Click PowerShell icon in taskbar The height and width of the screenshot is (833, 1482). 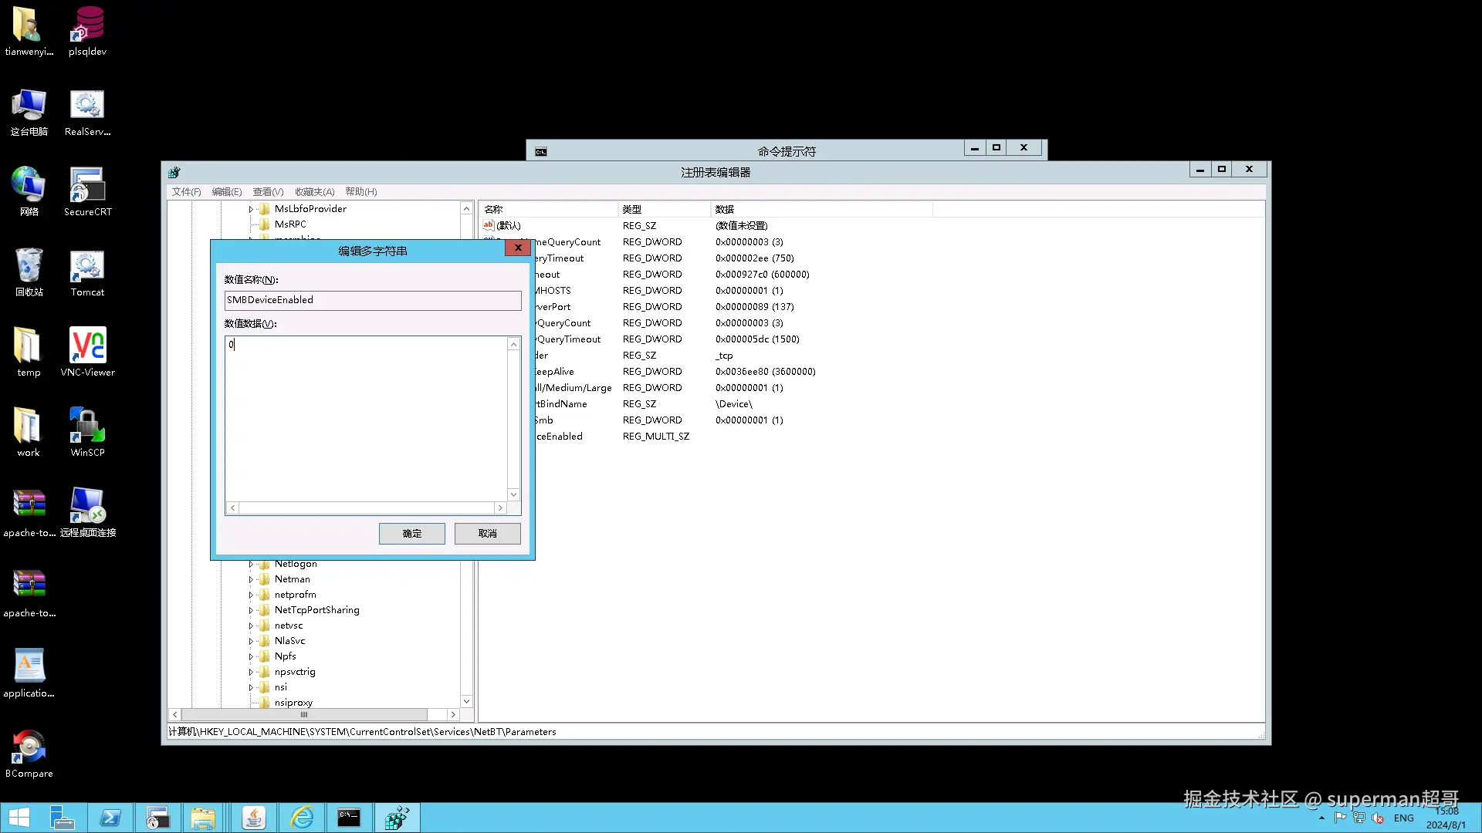pyautogui.click(x=110, y=818)
